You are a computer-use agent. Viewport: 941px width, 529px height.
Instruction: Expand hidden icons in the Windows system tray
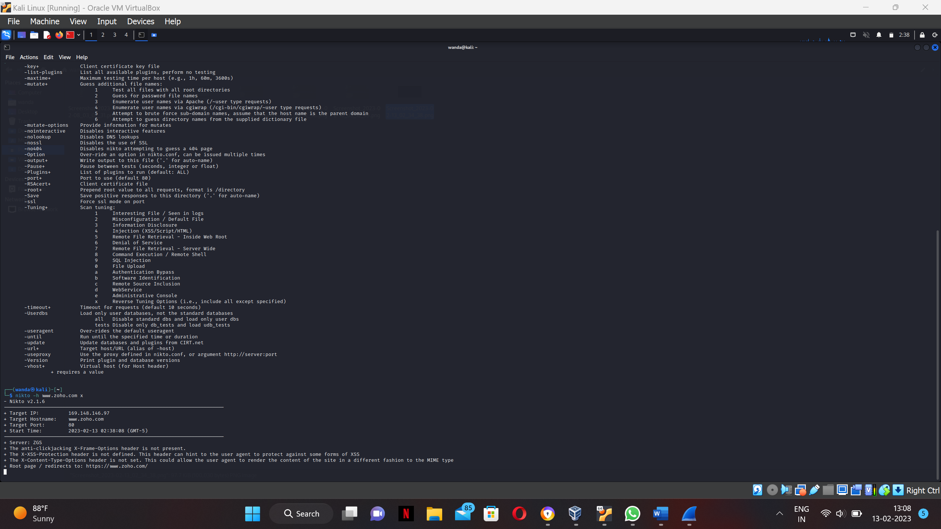pos(779,513)
